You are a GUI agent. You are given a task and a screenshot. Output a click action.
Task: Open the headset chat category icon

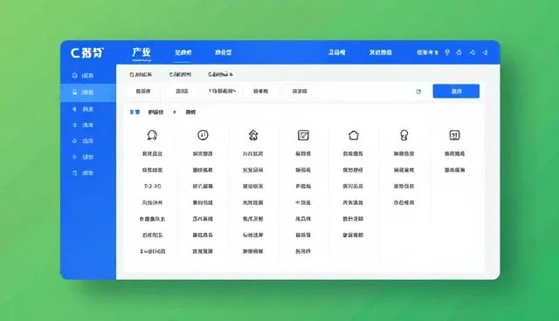152,135
